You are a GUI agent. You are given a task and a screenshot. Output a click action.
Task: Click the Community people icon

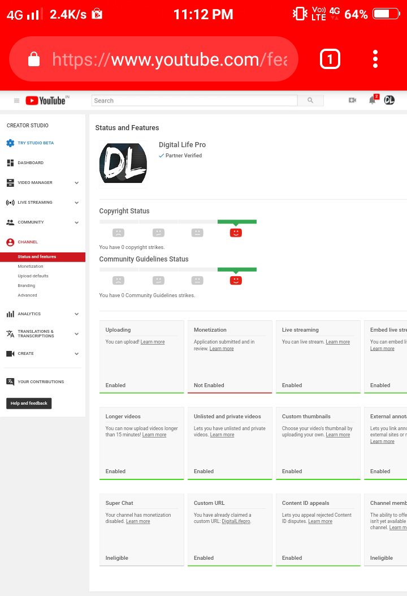click(10, 222)
